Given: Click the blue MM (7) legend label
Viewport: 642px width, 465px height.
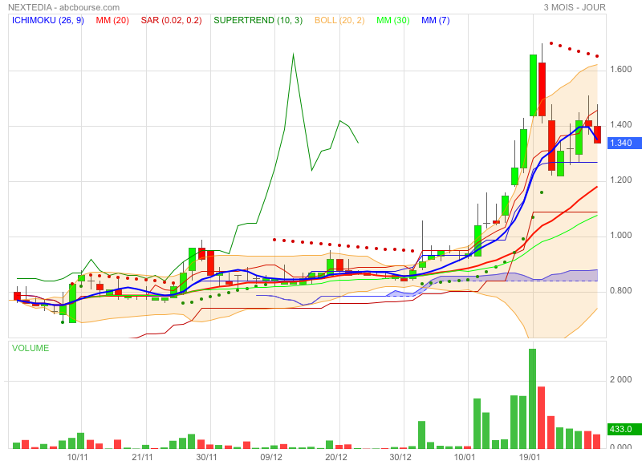Looking at the screenshot, I should click(x=435, y=20).
